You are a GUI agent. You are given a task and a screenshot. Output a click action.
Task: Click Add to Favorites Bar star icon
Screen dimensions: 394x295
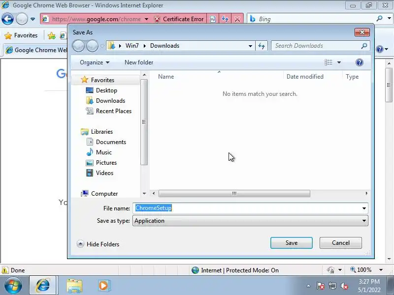coord(52,35)
